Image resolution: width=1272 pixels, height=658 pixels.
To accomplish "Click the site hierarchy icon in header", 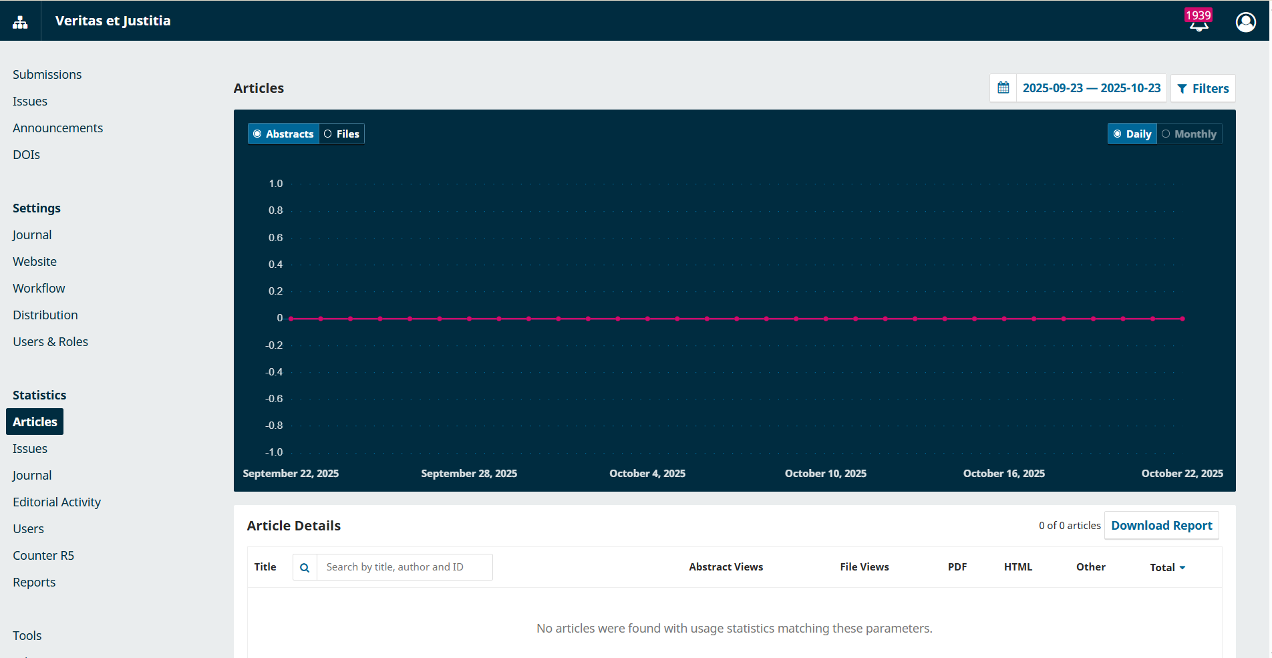I will coord(20,21).
